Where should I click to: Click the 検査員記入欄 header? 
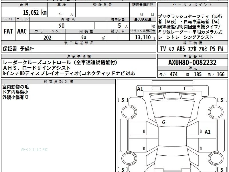pyautogui.click(x=58, y=82)
